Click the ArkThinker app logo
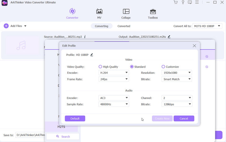 [5, 3]
